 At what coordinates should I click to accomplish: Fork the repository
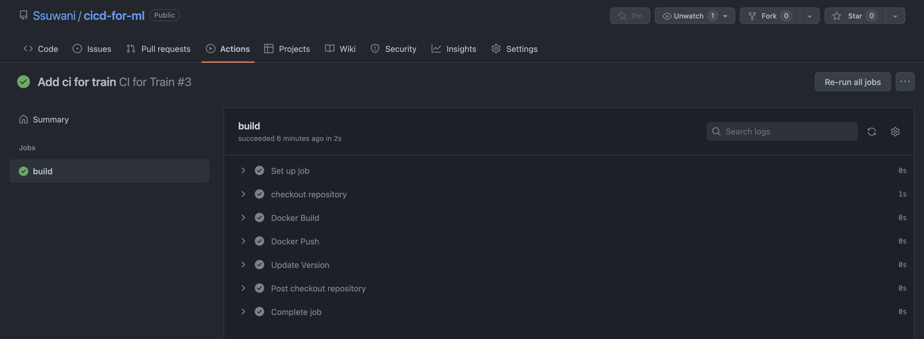770,16
